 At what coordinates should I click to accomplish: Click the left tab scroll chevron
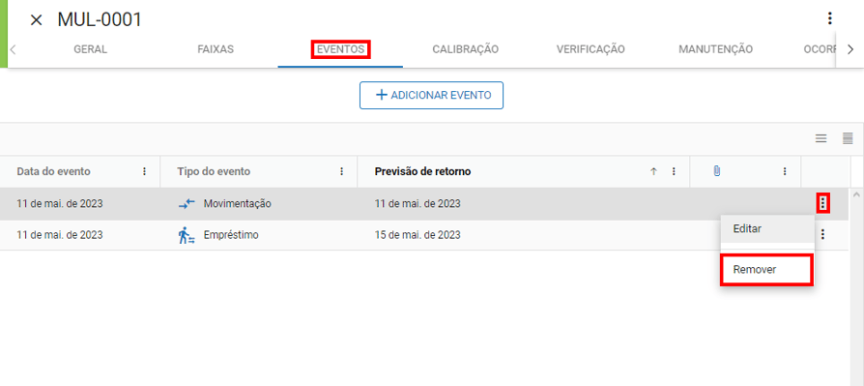(x=13, y=49)
